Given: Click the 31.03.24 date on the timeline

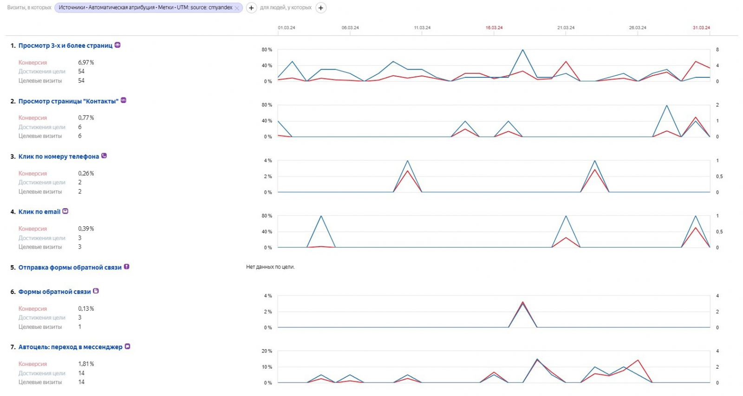Looking at the screenshot, I should pyautogui.click(x=701, y=28).
